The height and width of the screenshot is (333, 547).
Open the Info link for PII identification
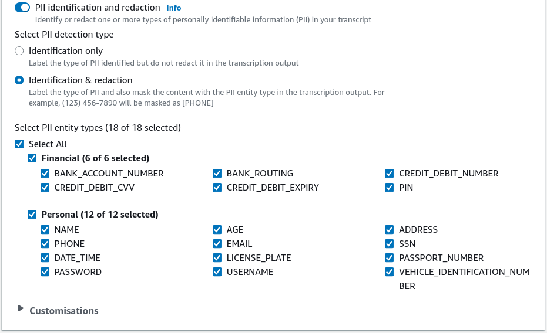[174, 8]
